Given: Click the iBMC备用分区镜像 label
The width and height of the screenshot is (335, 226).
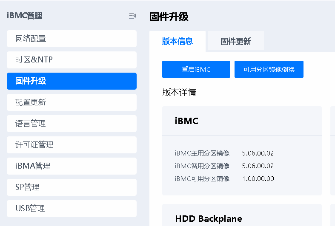Looking at the screenshot, I should (202, 166).
